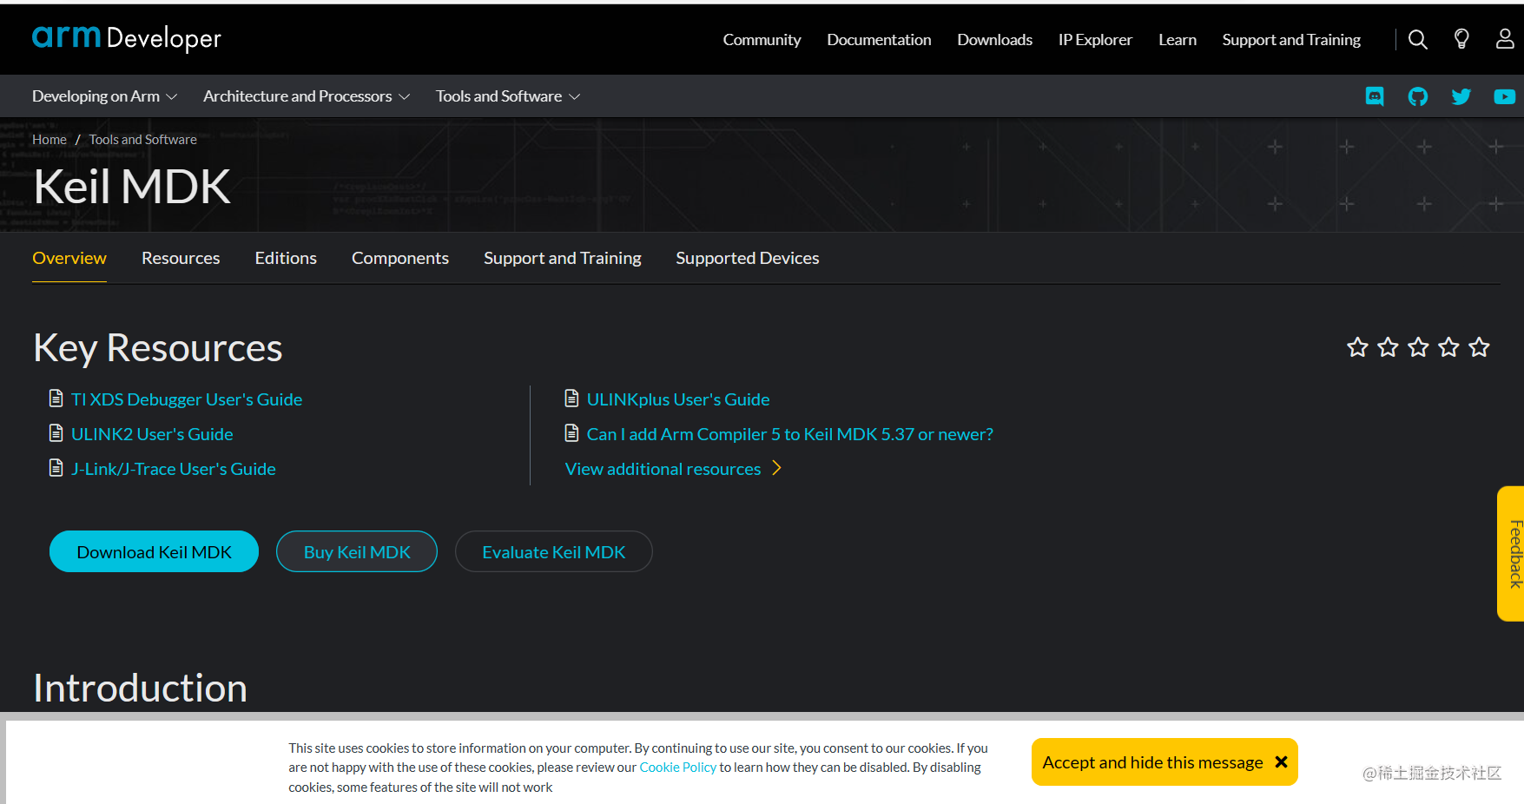Go to Home breadcrumb
Screen dimensions: 1524x804
coord(49,140)
